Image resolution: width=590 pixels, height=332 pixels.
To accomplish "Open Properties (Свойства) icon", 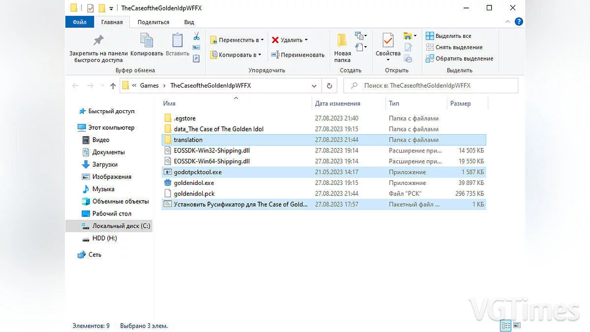I will click(388, 44).
